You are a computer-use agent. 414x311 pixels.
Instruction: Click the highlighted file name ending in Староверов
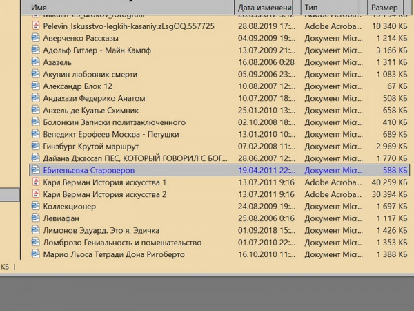(89, 170)
